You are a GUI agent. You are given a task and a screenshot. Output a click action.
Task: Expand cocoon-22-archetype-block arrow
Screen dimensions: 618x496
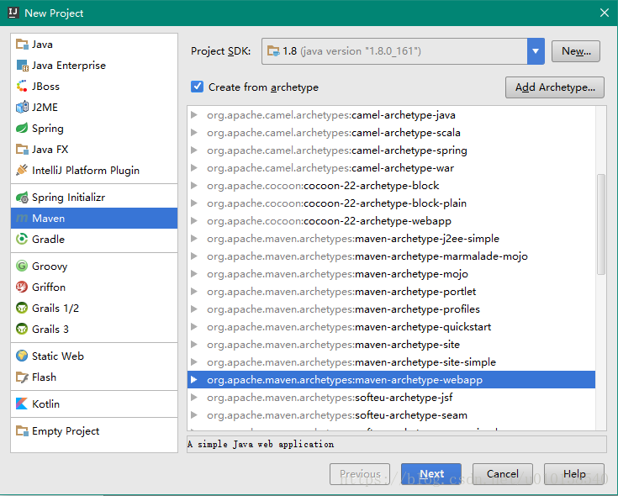pyautogui.click(x=194, y=185)
